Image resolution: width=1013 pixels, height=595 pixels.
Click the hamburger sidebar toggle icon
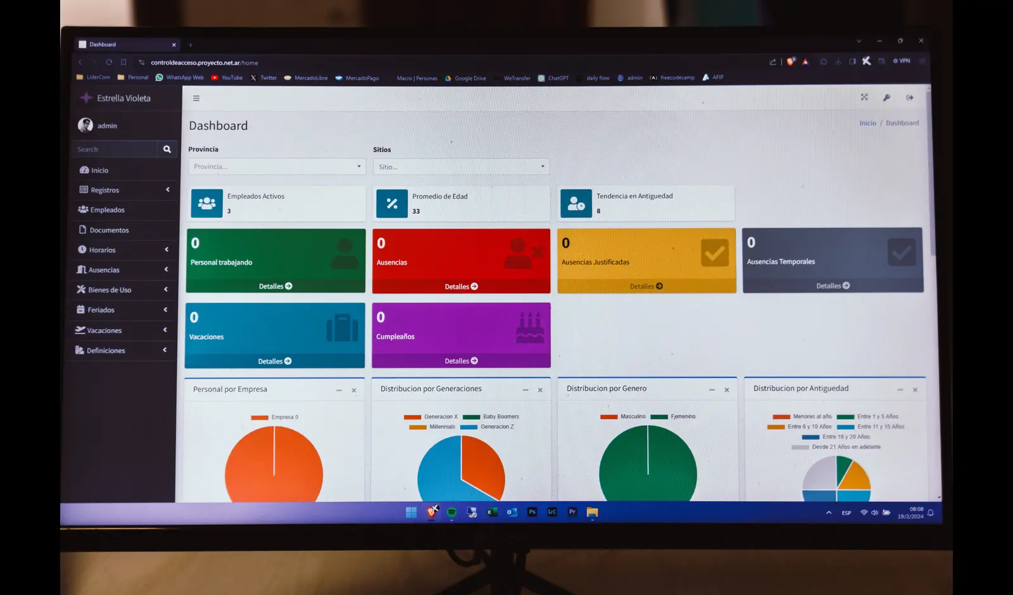196,98
